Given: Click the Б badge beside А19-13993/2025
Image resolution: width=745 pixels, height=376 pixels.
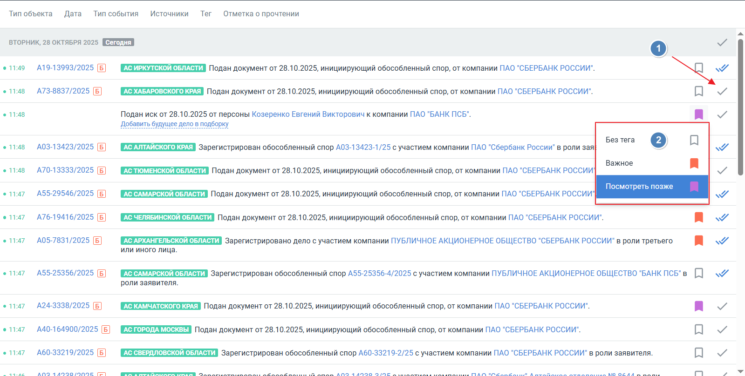Looking at the screenshot, I should tap(102, 68).
